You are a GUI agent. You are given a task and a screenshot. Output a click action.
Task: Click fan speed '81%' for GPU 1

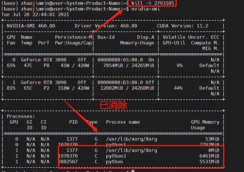coord(11,88)
